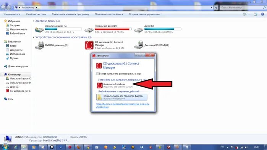Refresh the Explorer address bar
This screenshot has width=267, height=150.
(216, 8)
